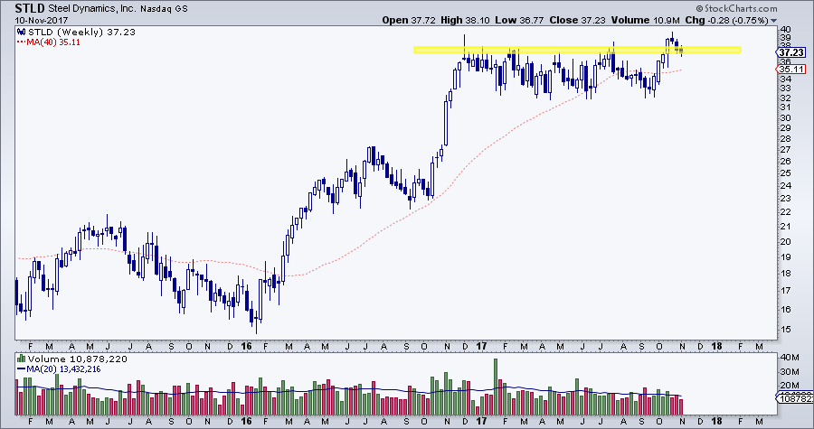
Task: Click the 17 year label on the volume panel axis
Action: 482,420
